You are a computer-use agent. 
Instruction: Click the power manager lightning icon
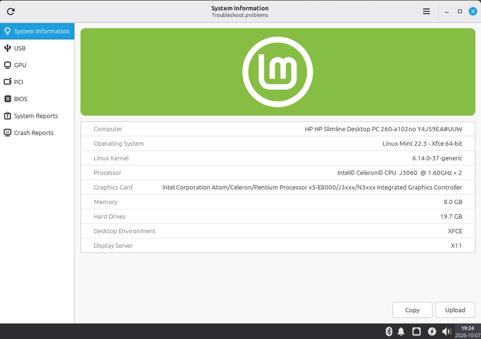pyautogui.click(x=432, y=331)
